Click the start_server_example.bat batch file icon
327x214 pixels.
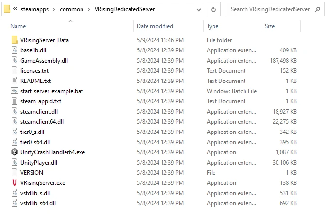point(14,91)
